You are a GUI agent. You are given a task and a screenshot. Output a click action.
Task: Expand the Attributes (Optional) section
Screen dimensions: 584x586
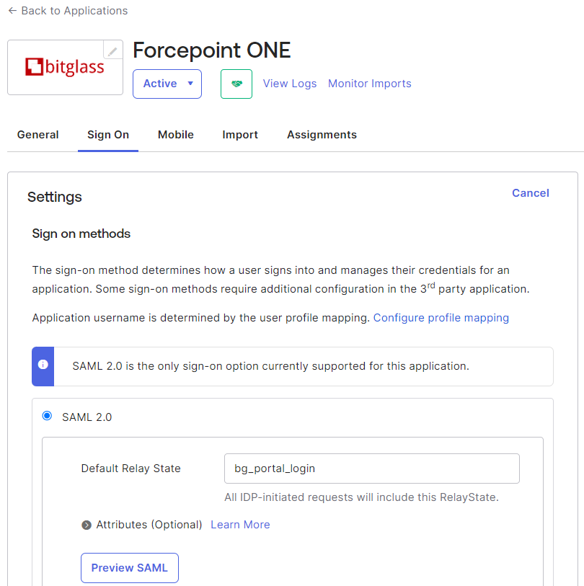(x=87, y=525)
